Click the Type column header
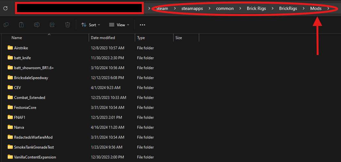The width and height of the screenshot is (341, 162). (141, 38)
